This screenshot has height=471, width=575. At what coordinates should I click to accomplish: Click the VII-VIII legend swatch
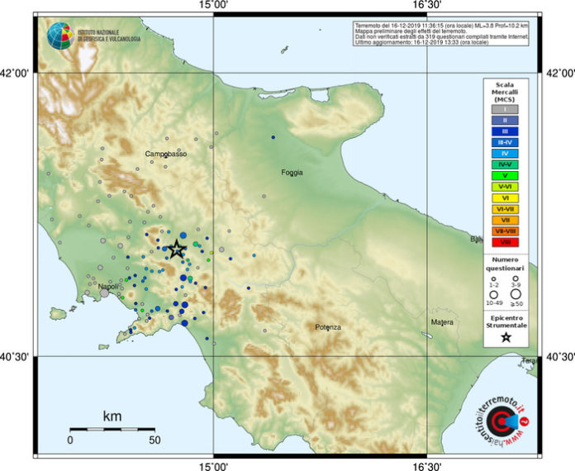point(505,231)
